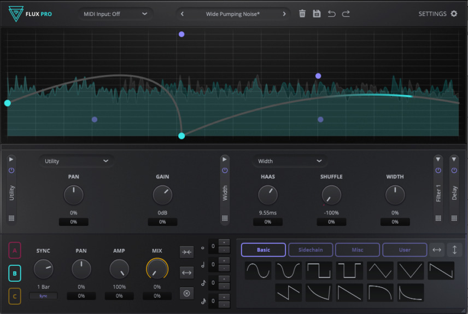The width and height of the screenshot is (468, 314).
Task: Select the curved convex decay shape
Action: [380, 293]
